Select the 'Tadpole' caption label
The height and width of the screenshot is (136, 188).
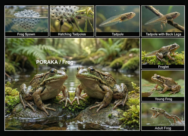tap(118, 35)
